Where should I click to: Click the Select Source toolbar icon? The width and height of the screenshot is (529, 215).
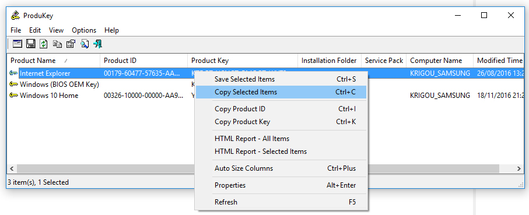tap(17, 44)
